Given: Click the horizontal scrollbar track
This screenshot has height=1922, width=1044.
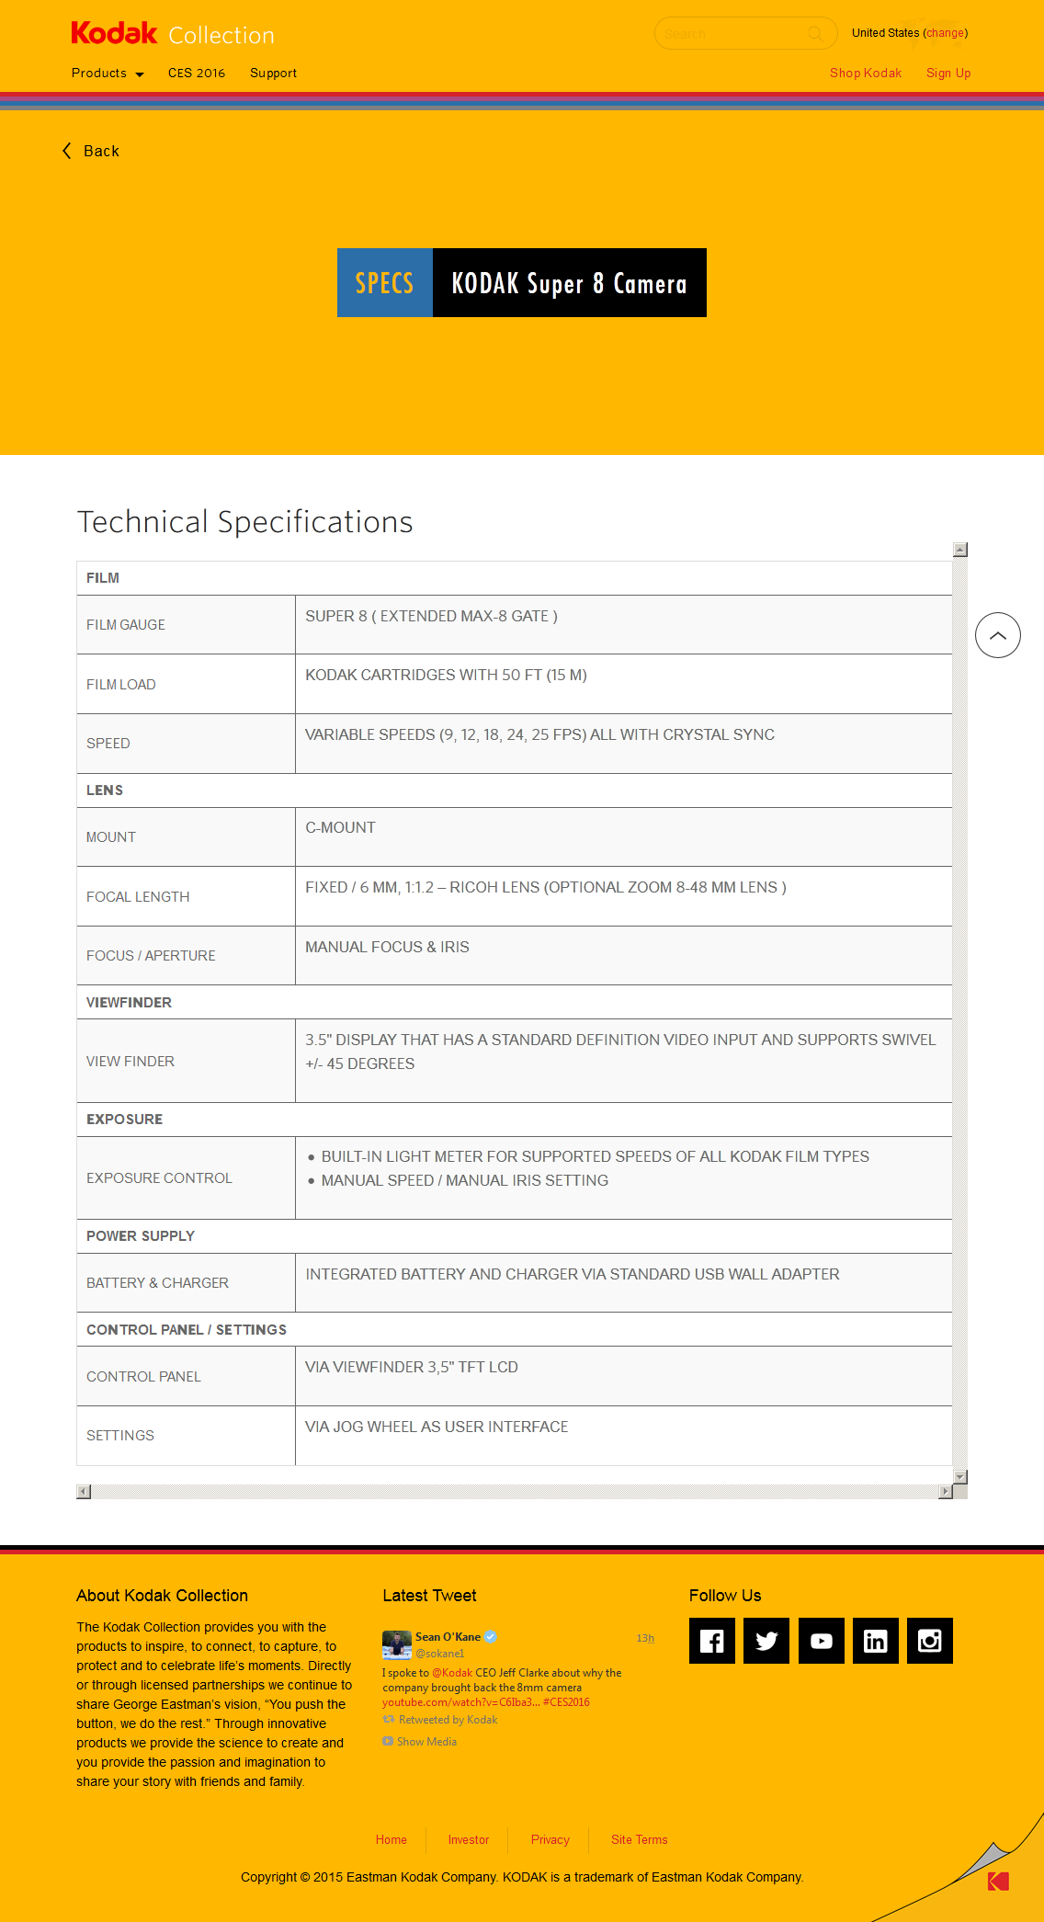Looking at the screenshot, I should tap(515, 1492).
